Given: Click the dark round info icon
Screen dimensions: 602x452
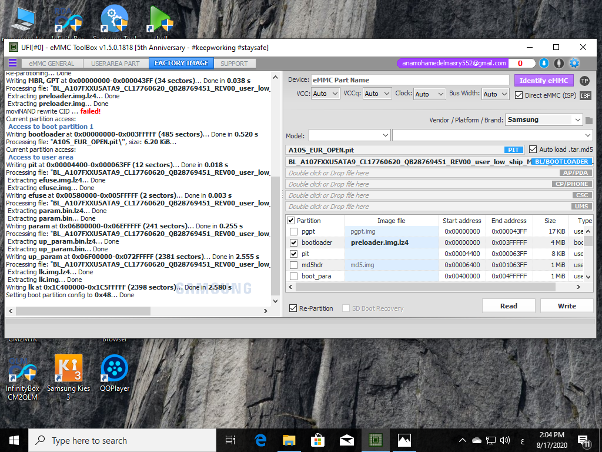Looking at the screenshot, I should tap(558, 63).
